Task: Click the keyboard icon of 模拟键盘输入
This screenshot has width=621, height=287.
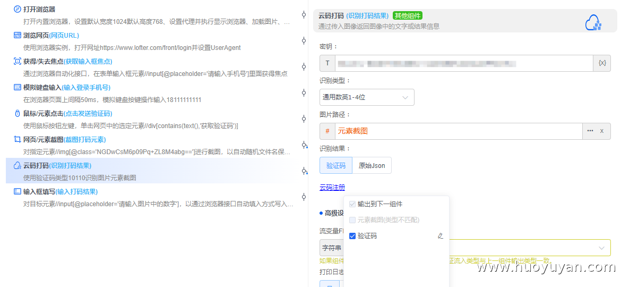Action: [17, 87]
